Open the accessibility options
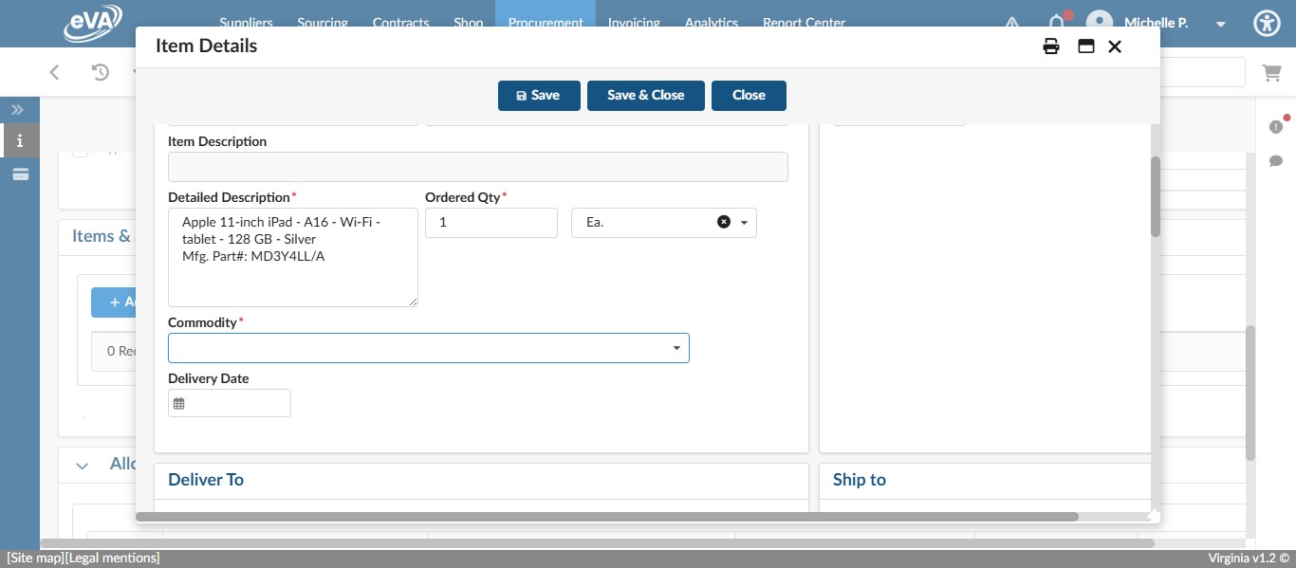 click(1268, 23)
